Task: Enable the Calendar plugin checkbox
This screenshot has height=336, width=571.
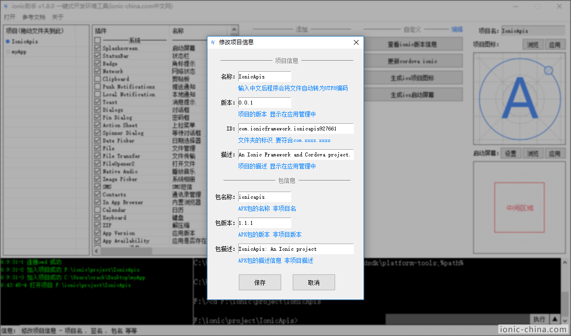Action: [98, 210]
